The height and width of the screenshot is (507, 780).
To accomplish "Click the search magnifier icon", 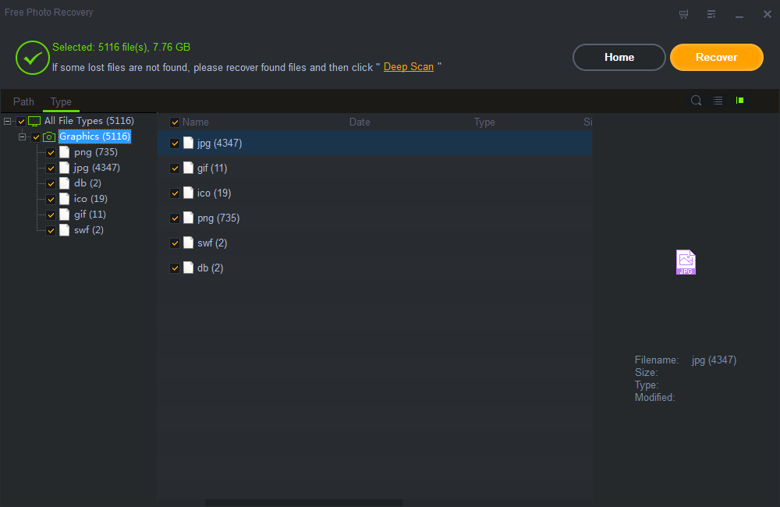I will click(697, 101).
